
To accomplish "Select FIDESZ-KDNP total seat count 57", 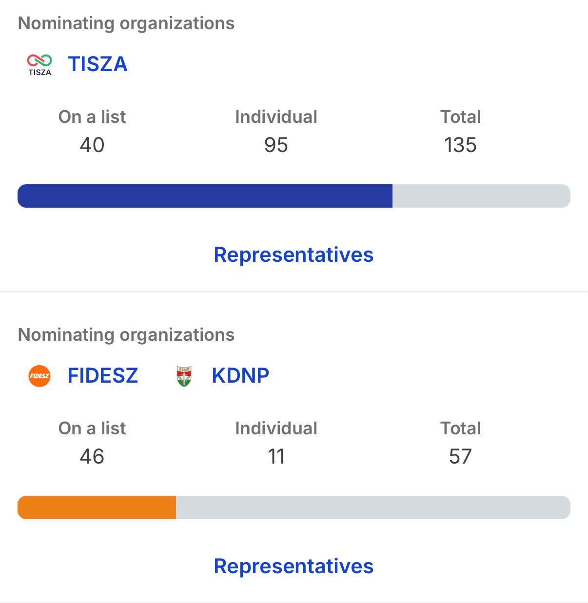I will coord(460,457).
